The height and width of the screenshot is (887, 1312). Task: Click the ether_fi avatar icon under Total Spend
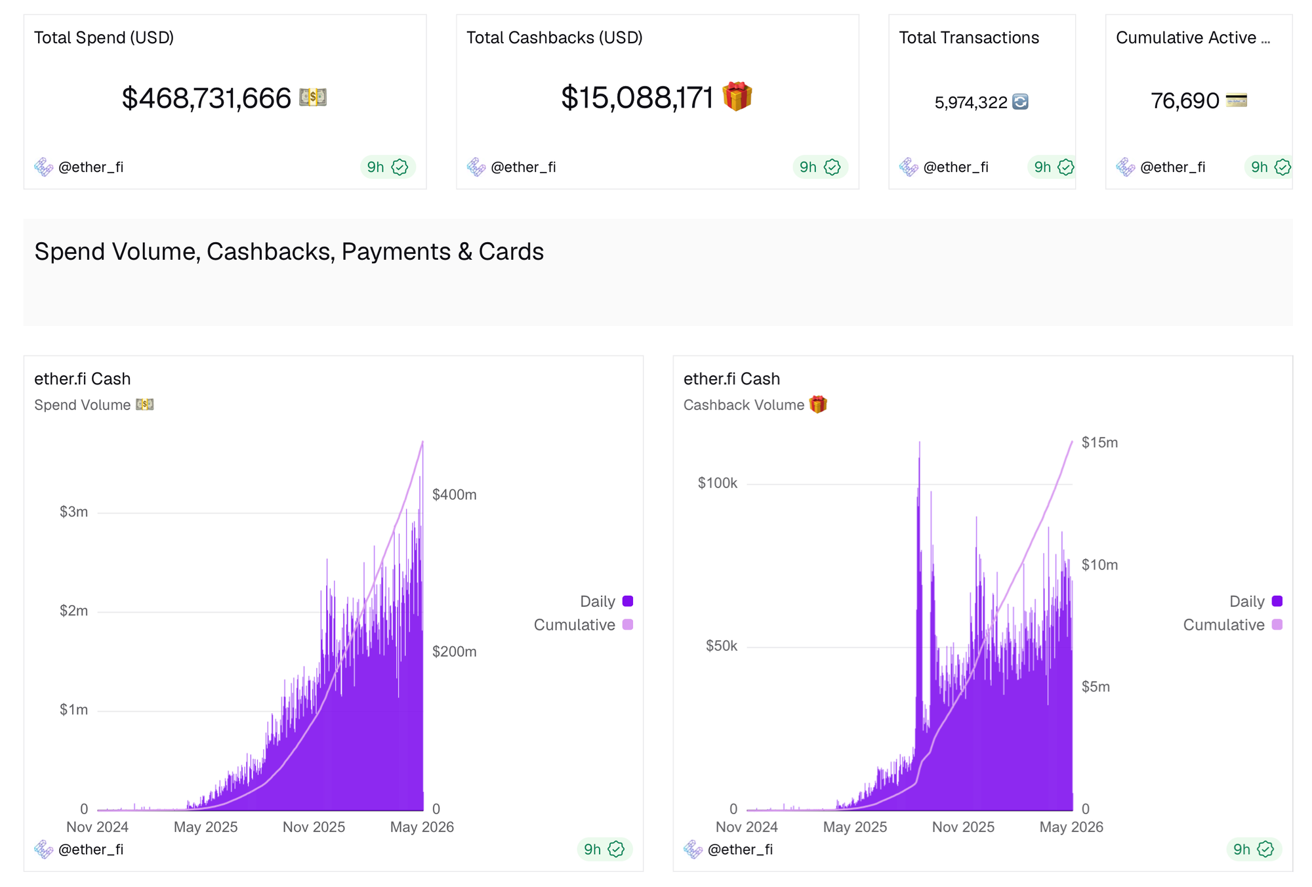pyautogui.click(x=44, y=167)
